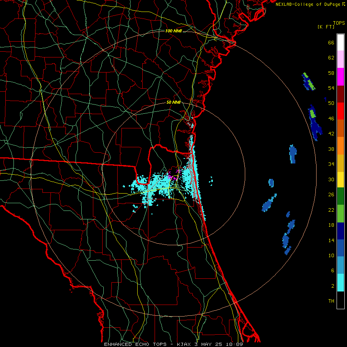The image size is (347, 347).
Task: Select the navy 22 legend swatch
Action: (x=340, y=231)
